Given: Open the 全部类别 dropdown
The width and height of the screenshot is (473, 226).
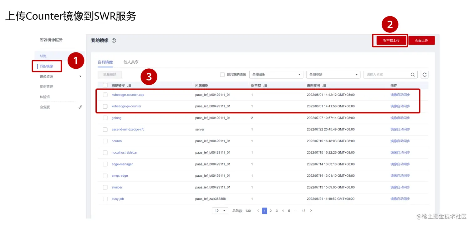Looking at the screenshot, I should pyautogui.click(x=333, y=75).
